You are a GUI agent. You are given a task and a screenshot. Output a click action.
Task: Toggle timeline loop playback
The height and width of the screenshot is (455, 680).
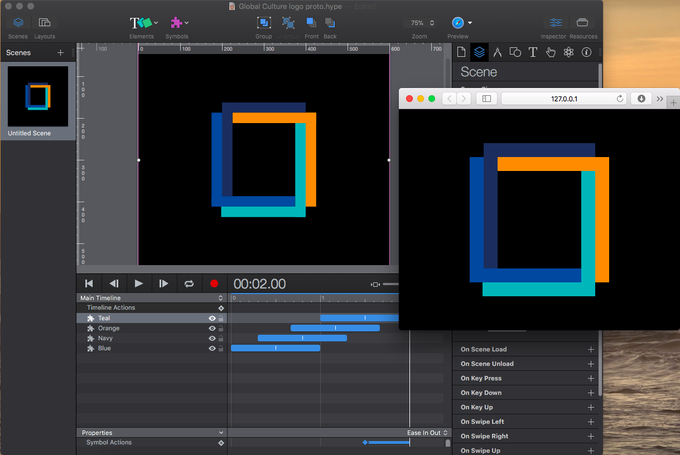tap(189, 283)
